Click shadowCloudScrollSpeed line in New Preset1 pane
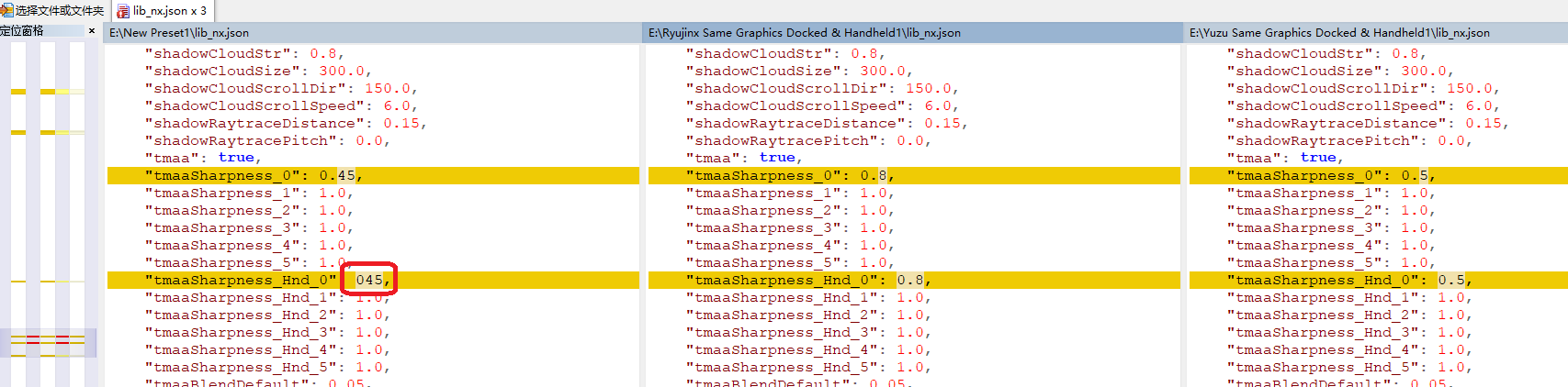1568x387 pixels. click(281, 105)
